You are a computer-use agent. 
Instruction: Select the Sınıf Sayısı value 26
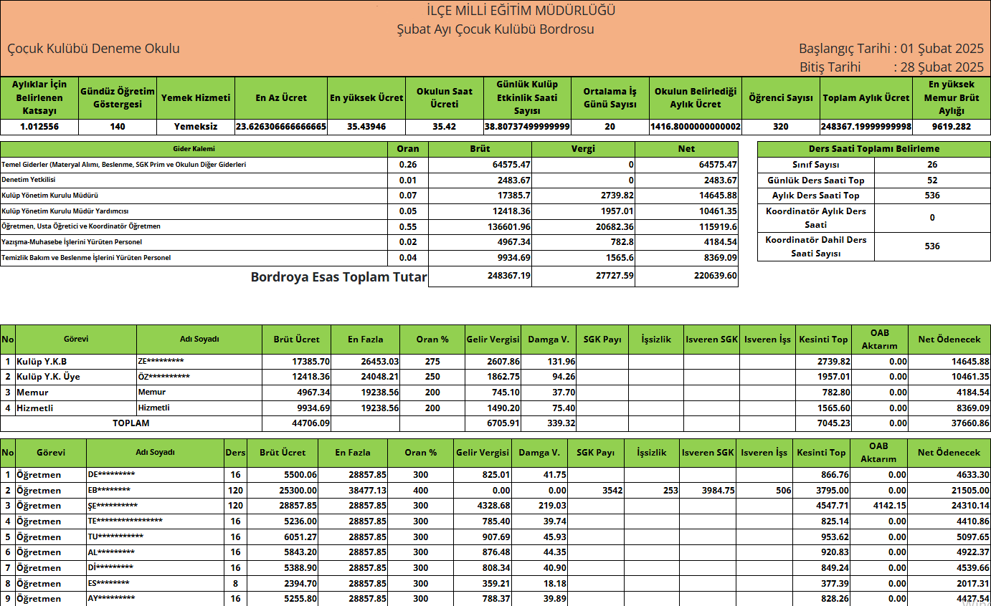pyautogui.click(x=932, y=165)
